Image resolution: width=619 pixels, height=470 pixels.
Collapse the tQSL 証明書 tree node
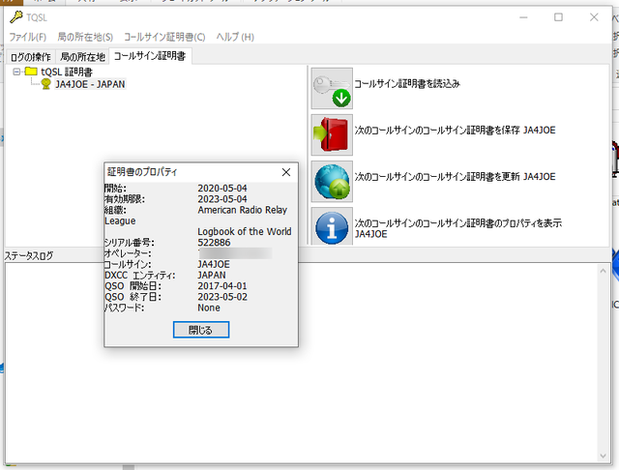pyautogui.click(x=16, y=72)
